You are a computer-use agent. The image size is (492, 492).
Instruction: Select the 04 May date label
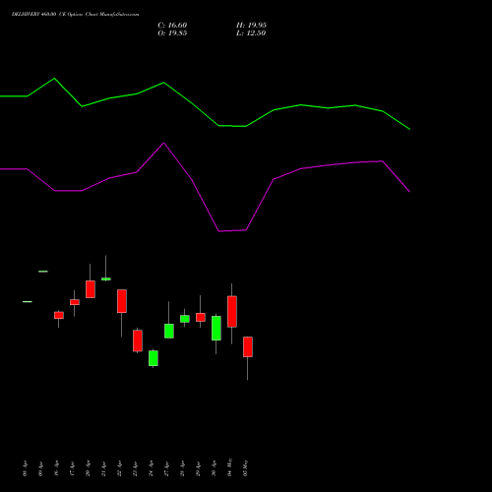coord(230,467)
